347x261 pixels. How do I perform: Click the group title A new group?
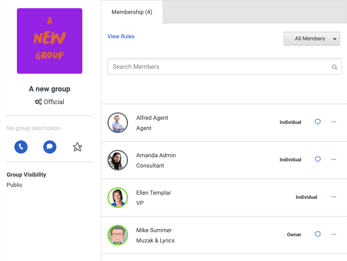(x=49, y=89)
